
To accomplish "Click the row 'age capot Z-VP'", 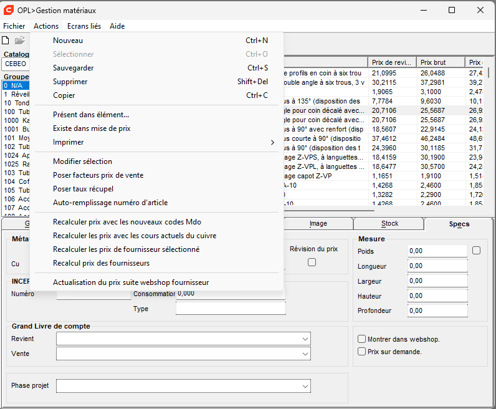I will click(x=383, y=176).
